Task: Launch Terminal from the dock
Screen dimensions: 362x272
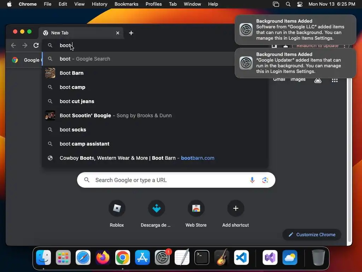Action: [202, 257]
